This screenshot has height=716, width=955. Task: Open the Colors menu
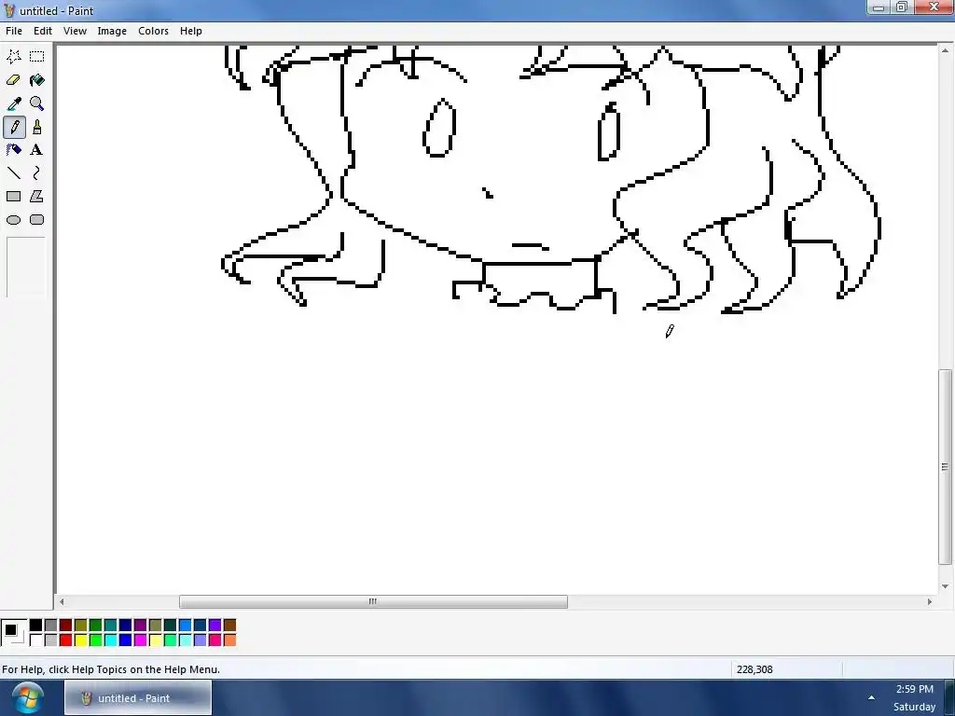click(153, 31)
